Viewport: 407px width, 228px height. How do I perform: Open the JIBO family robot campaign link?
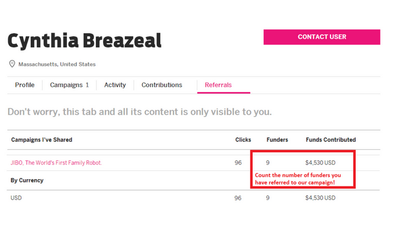click(x=56, y=162)
